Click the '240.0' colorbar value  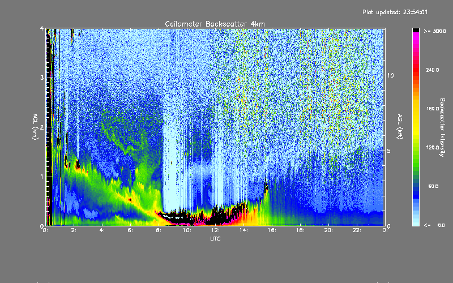(x=433, y=70)
